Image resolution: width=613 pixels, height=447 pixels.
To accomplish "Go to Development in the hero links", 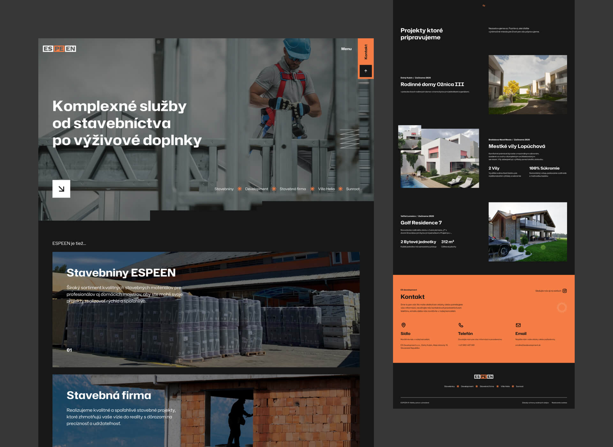I will 256,189.
